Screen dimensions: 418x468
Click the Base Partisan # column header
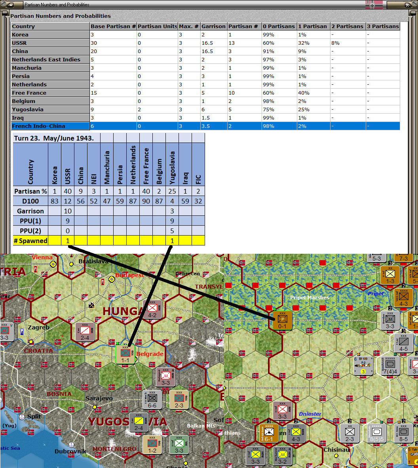[113, 26]
